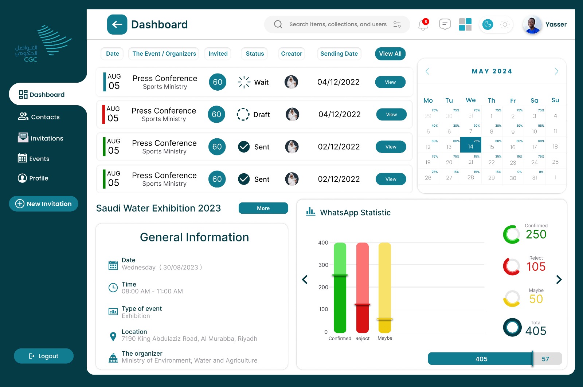The height and width of the screenshot is (387, 583).
Task: Click the View All button
Action: [x=390, y=54]
